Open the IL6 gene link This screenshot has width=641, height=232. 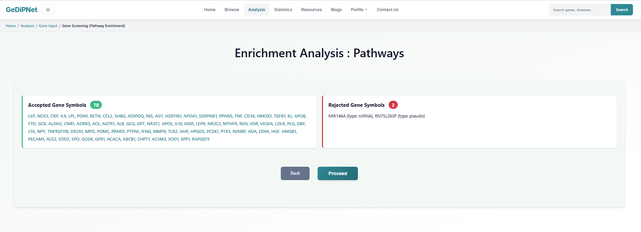(63, 116)
